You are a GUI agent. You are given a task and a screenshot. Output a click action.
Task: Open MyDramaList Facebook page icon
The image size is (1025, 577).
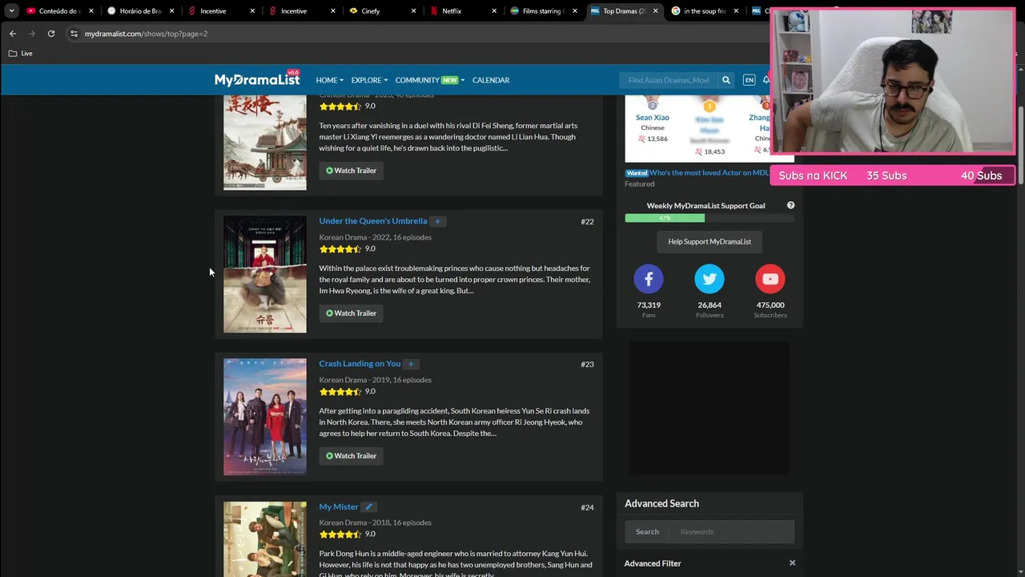click(x=649, y=279)
